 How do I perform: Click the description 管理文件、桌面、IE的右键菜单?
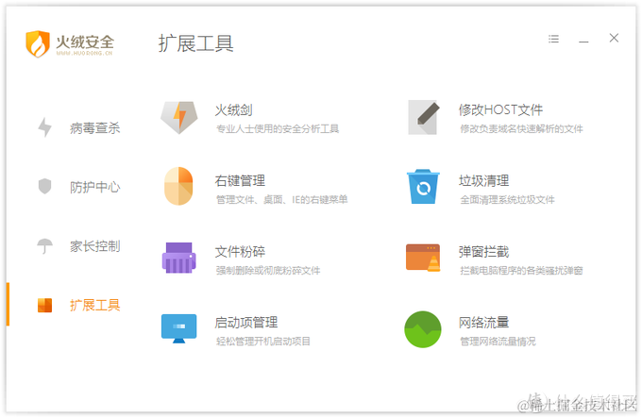point(282,200)
